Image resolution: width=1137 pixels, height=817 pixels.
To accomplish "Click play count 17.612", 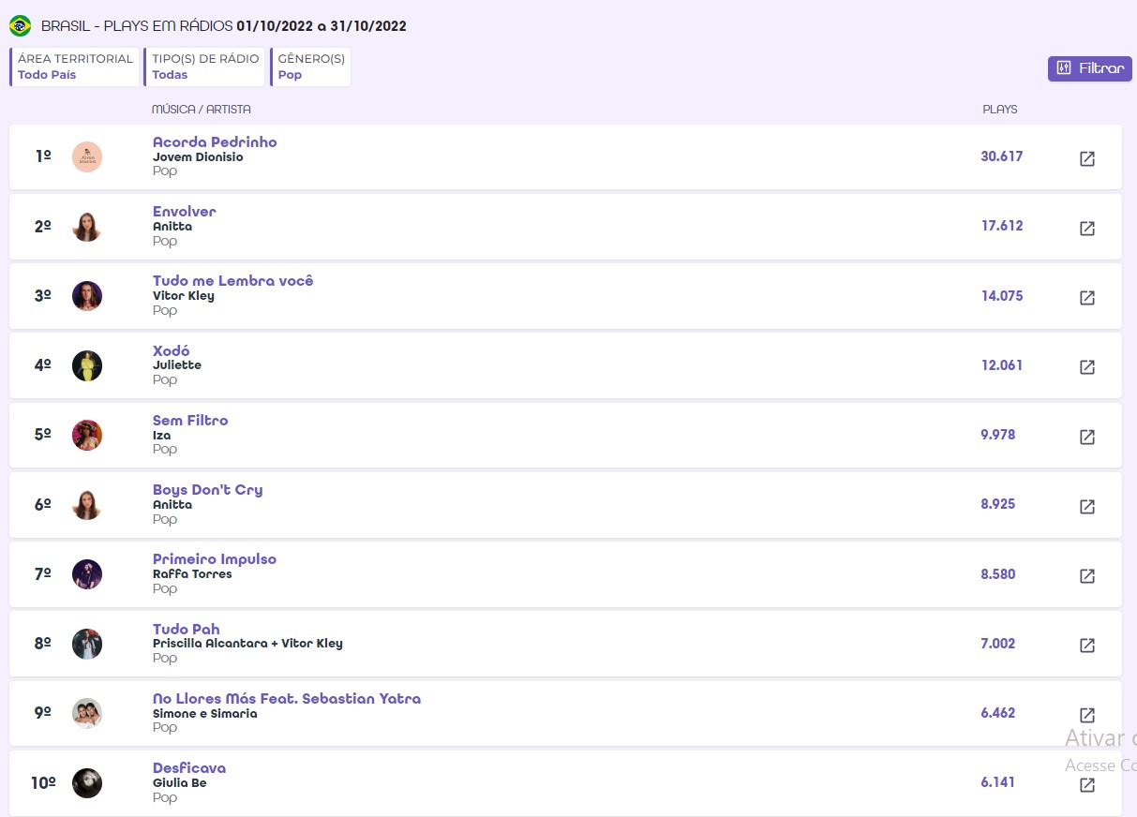I will pos(1002,226).
